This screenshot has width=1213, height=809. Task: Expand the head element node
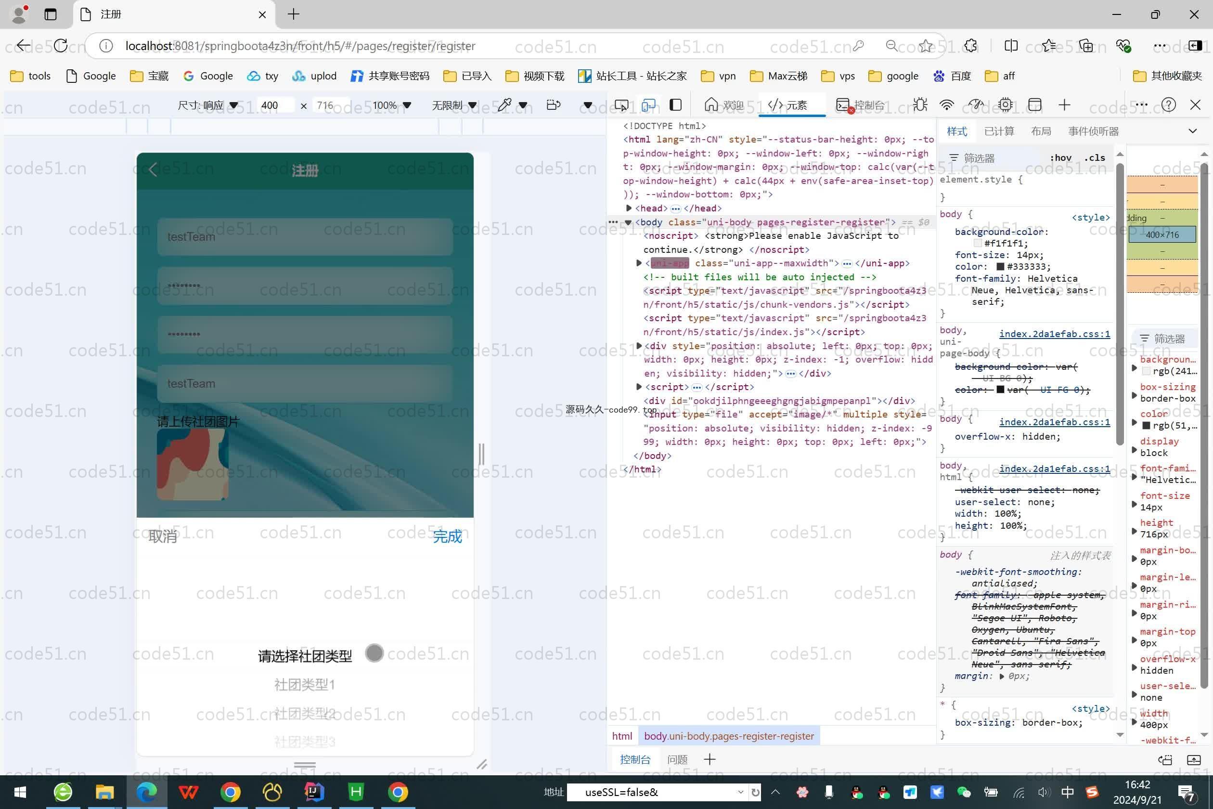click(629, 208)
